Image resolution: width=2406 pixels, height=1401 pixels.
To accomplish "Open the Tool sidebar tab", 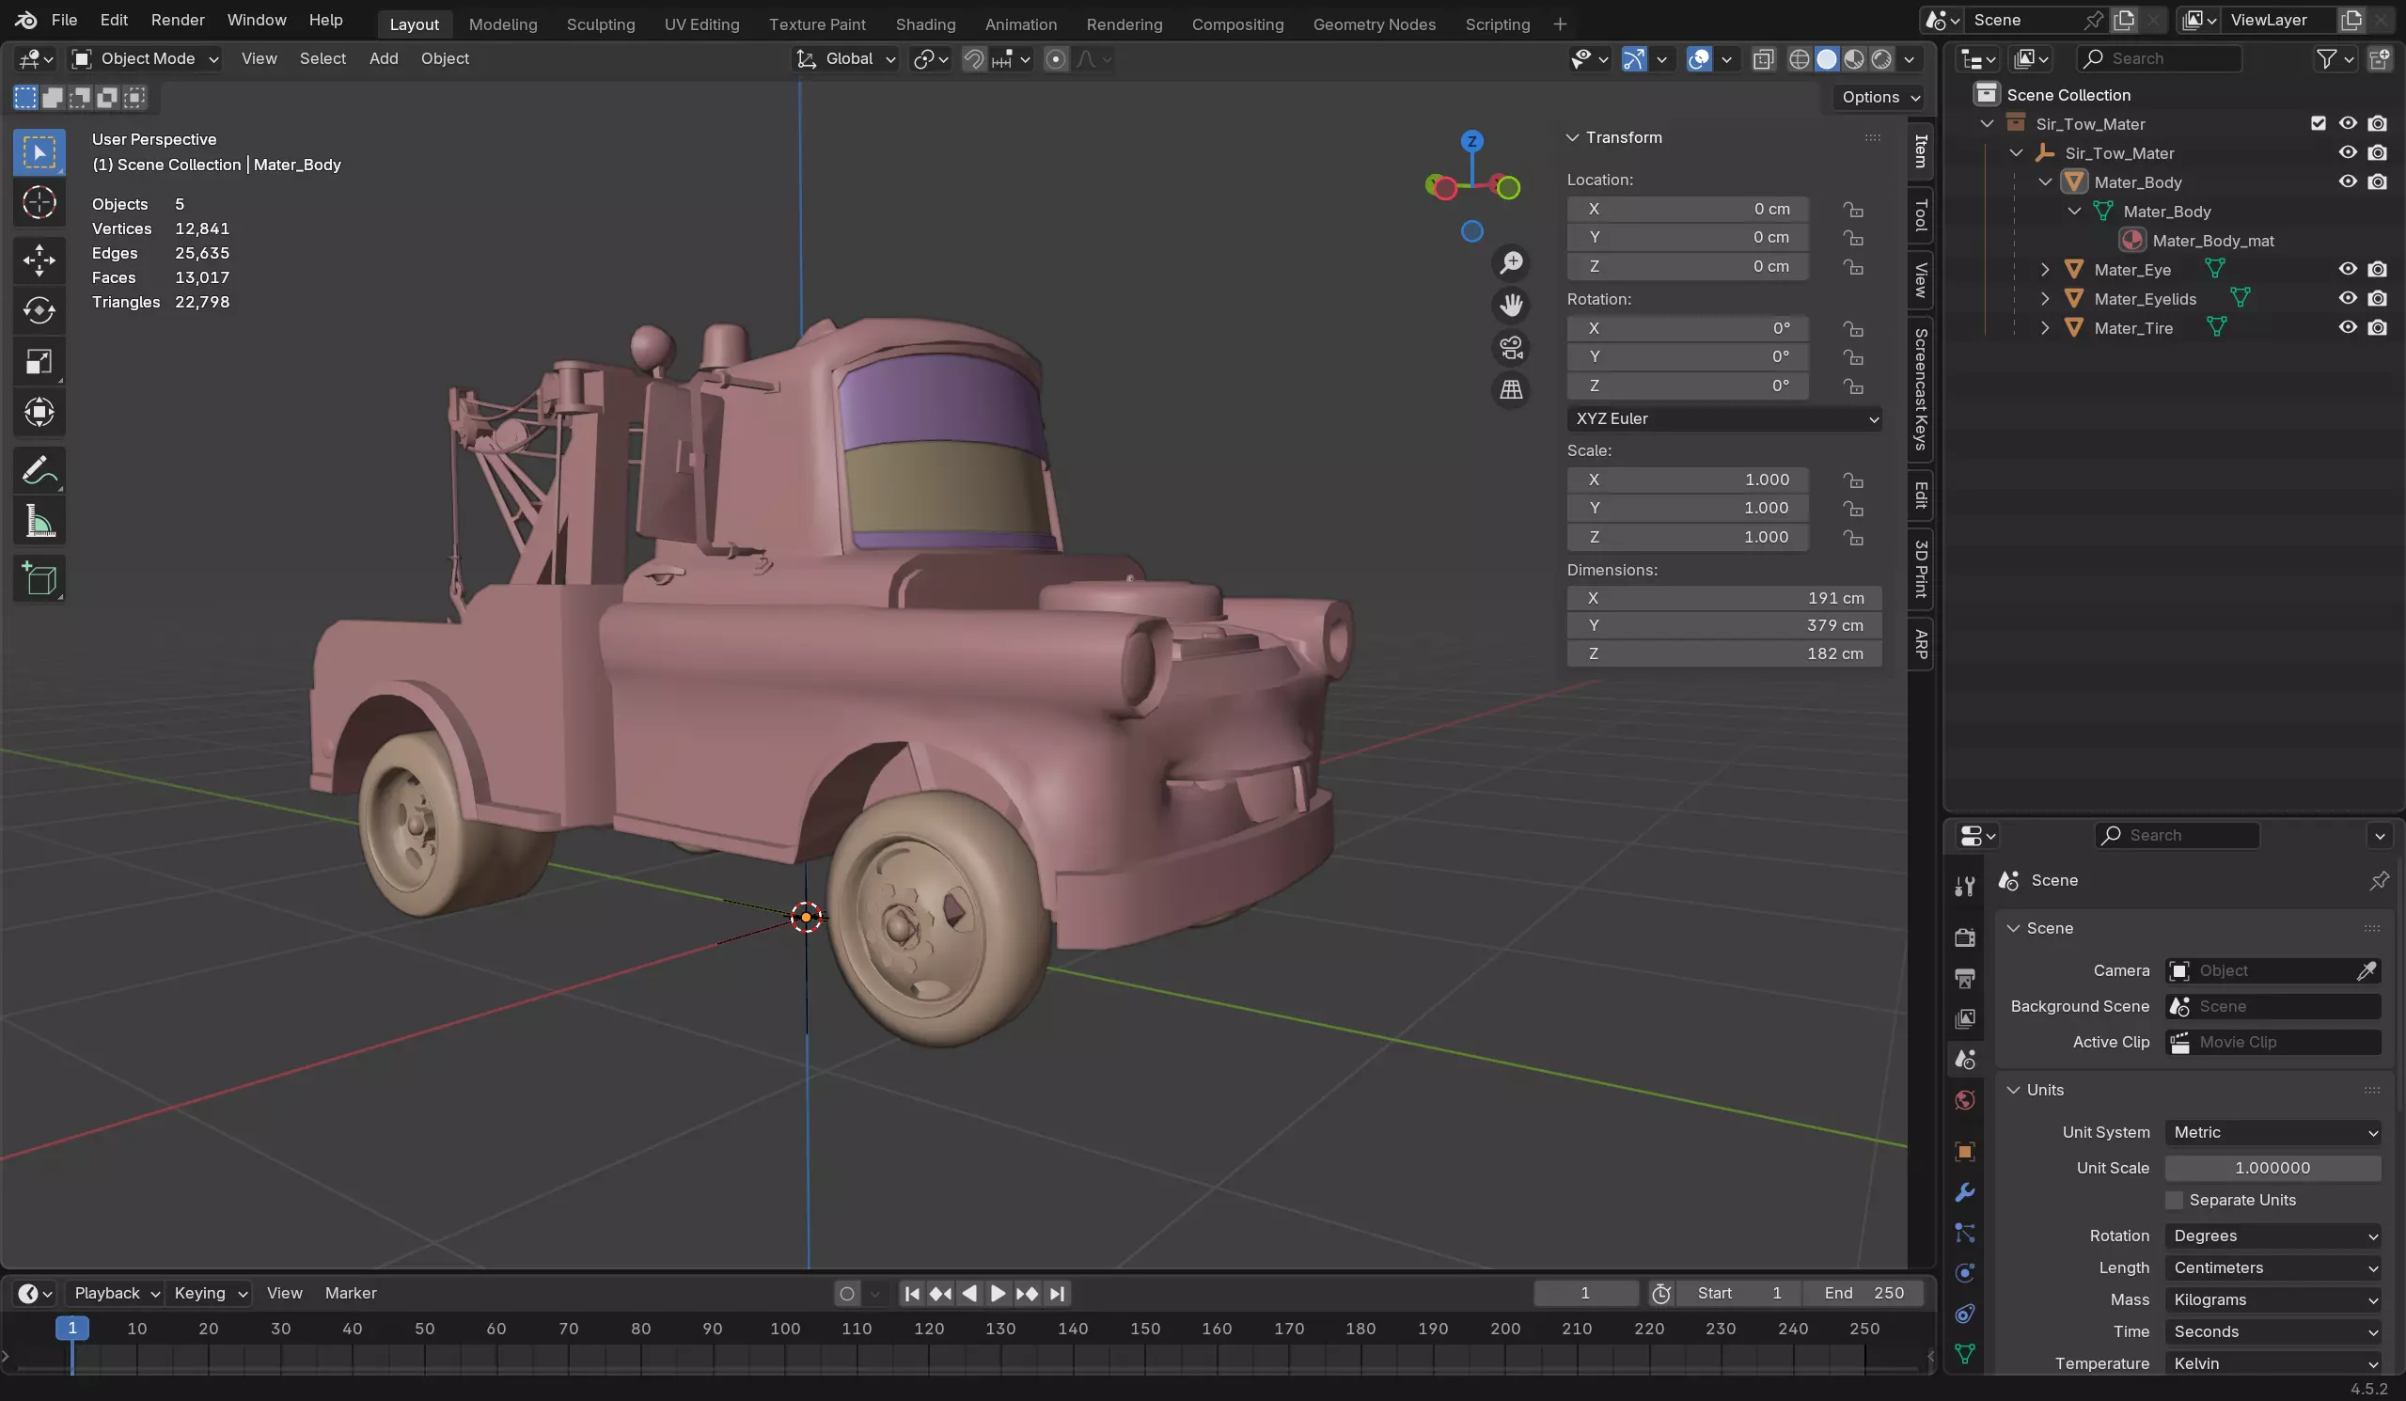I will tap(1920, 216).
